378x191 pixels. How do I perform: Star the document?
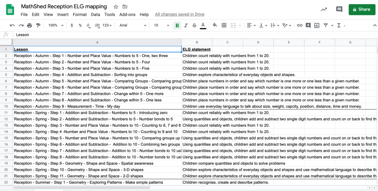point(116,7)
